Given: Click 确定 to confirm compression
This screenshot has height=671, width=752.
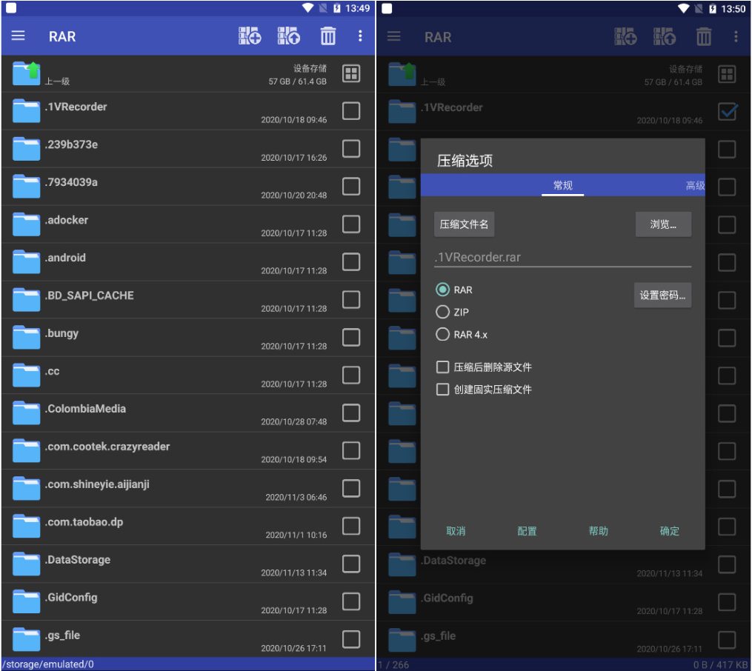Looking at the screenshot, I should click(x=669, y=531).
